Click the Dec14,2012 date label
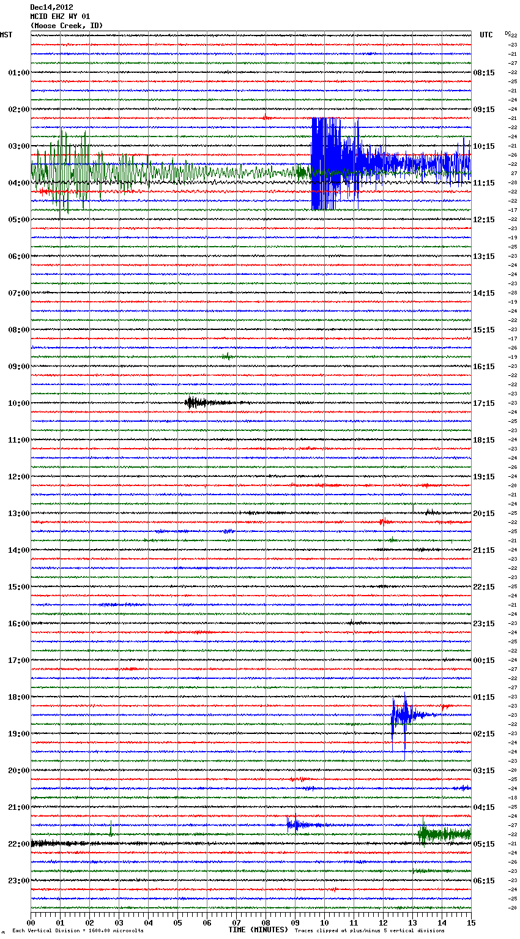The image size is (520, 939). [x=51, y=7]
